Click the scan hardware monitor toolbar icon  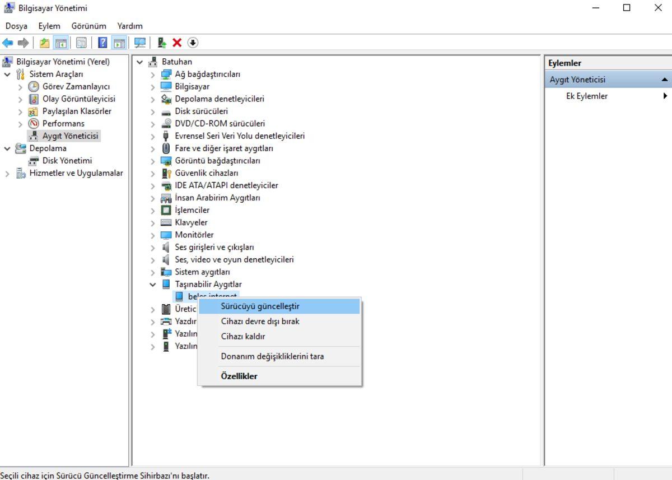140,43
